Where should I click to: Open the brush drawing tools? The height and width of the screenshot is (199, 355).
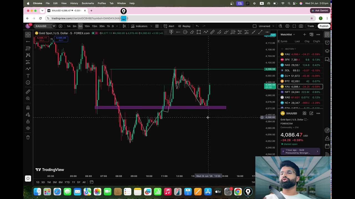pos(28,69)
